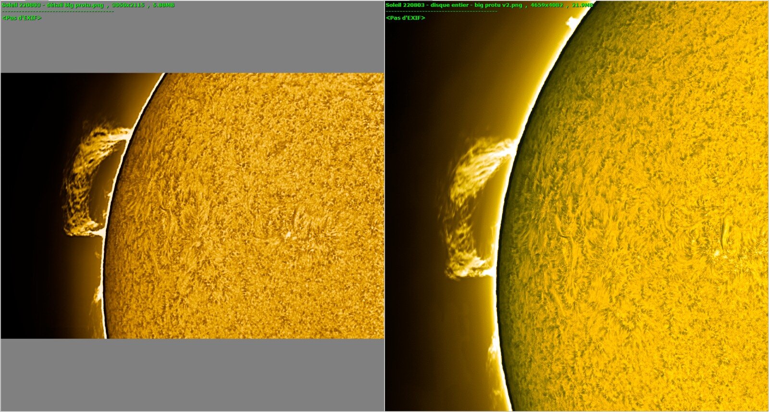Click filename 'Soleil 220803 - disque entier - big protu v2.png'

(454, 5)
